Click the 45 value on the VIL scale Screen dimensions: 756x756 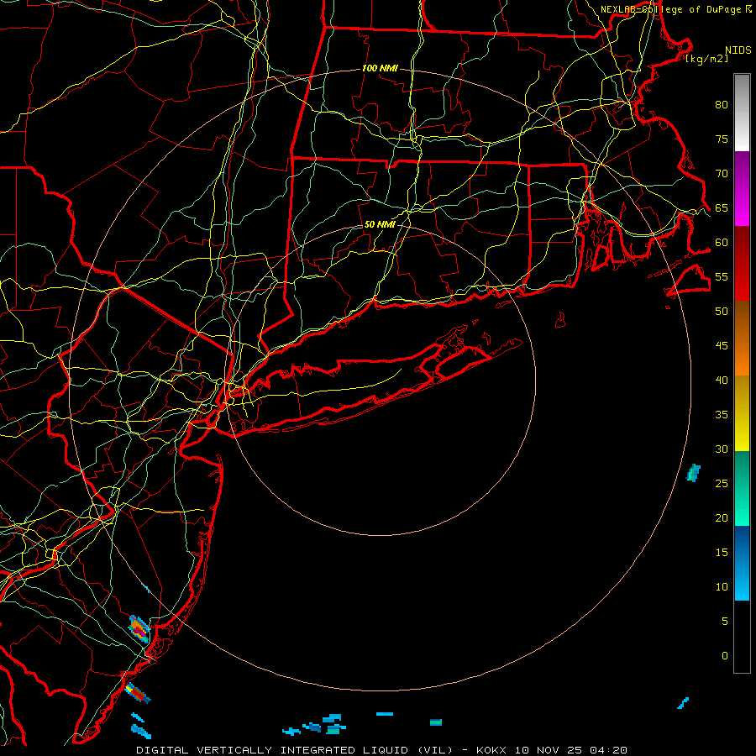722,346
